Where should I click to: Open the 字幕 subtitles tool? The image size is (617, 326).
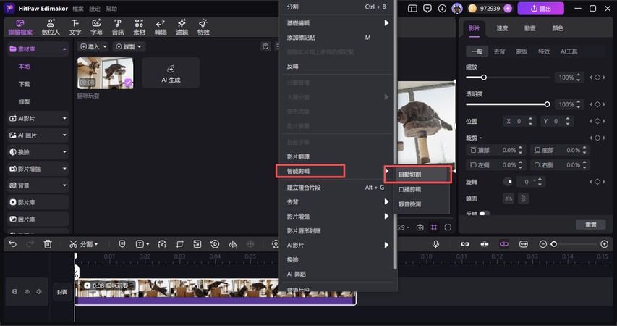pos(96,28)
